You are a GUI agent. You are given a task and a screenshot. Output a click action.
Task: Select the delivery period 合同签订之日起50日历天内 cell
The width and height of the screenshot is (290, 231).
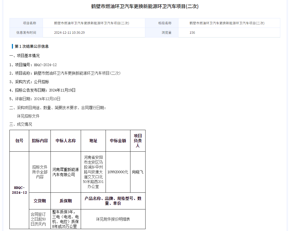coord(40,219)
